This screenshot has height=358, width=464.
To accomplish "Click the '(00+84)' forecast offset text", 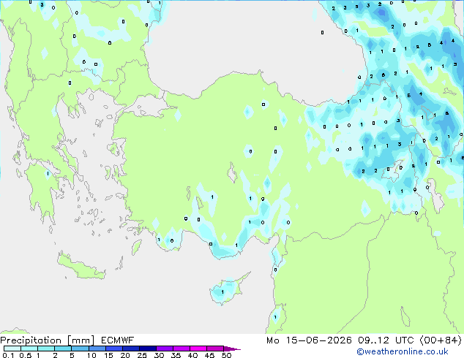I will [x=441, y=340].
